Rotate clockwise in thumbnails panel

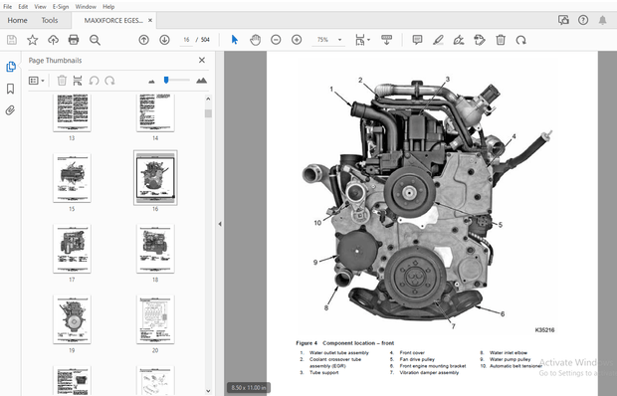(x=109, y=81)
